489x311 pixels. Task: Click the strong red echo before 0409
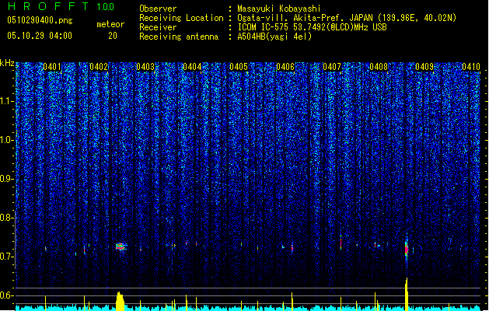click(x=407, y=249)
